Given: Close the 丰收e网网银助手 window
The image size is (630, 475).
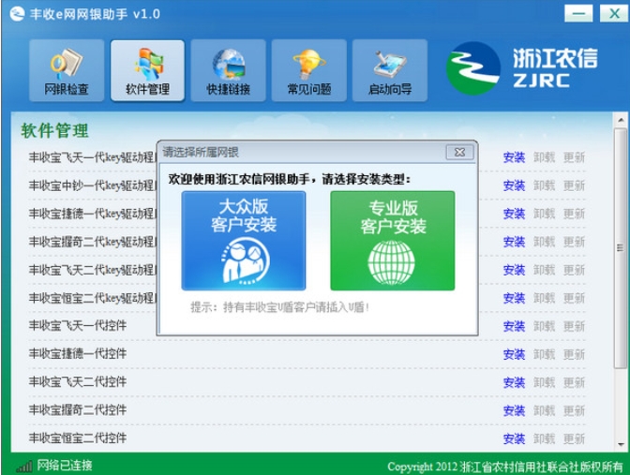Looking at the screenshot, I should pos(614,14).
